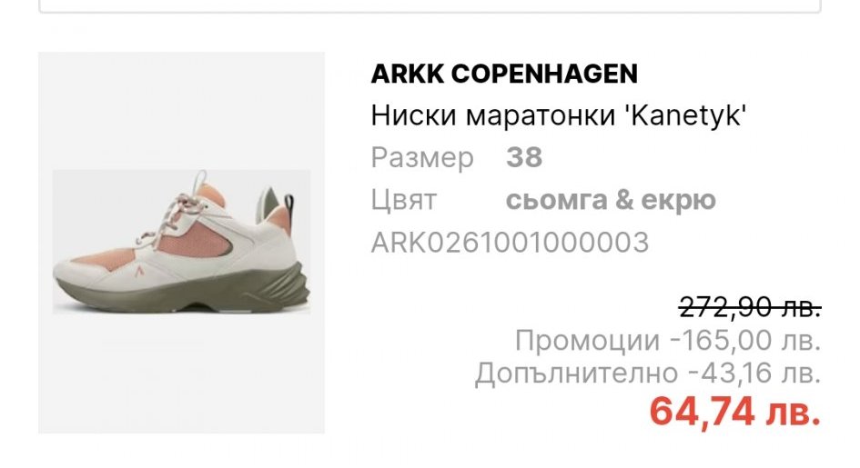Click the final red price 64,74 лв.
The image size is (860, 468).
[735, 412]
